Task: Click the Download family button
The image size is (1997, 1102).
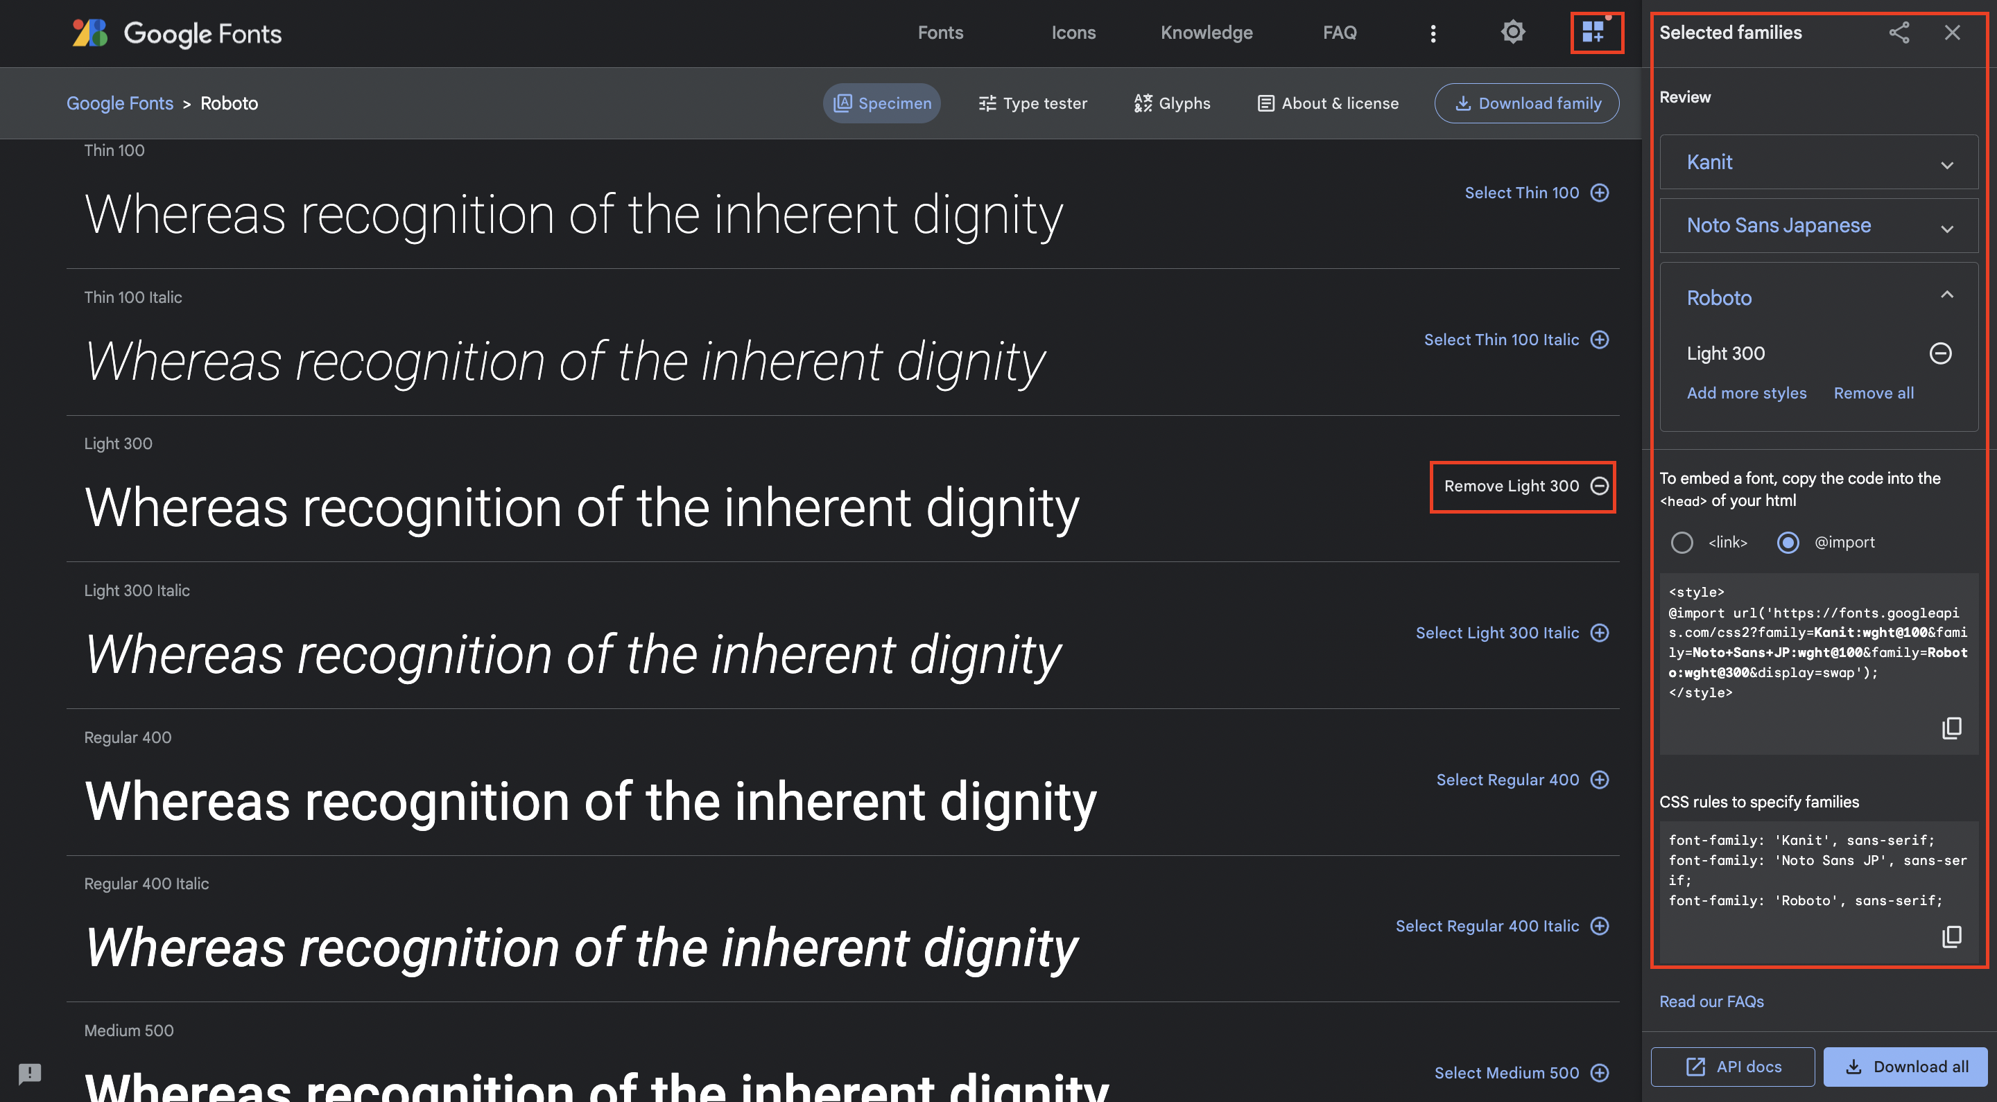Action: pyautogui.click(x=1526, y=103)
